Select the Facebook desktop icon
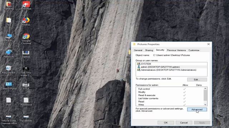The width and height of the screenshot is (229, 128). [x=26, y=118]
